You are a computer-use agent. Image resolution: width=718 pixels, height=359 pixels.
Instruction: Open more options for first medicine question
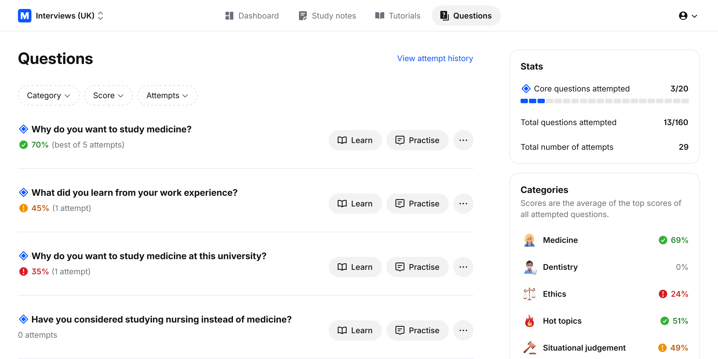point(463,140)
